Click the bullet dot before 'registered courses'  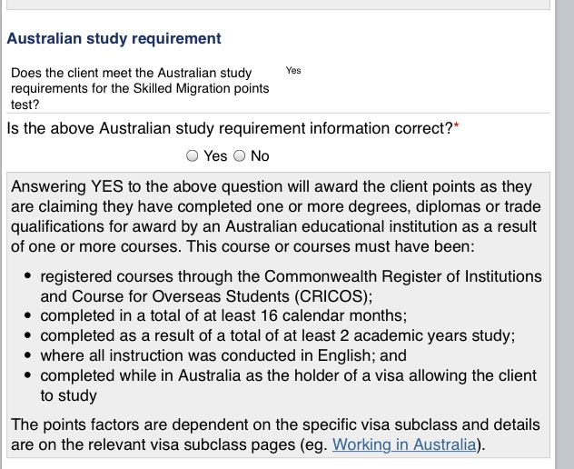click(30, 276)
